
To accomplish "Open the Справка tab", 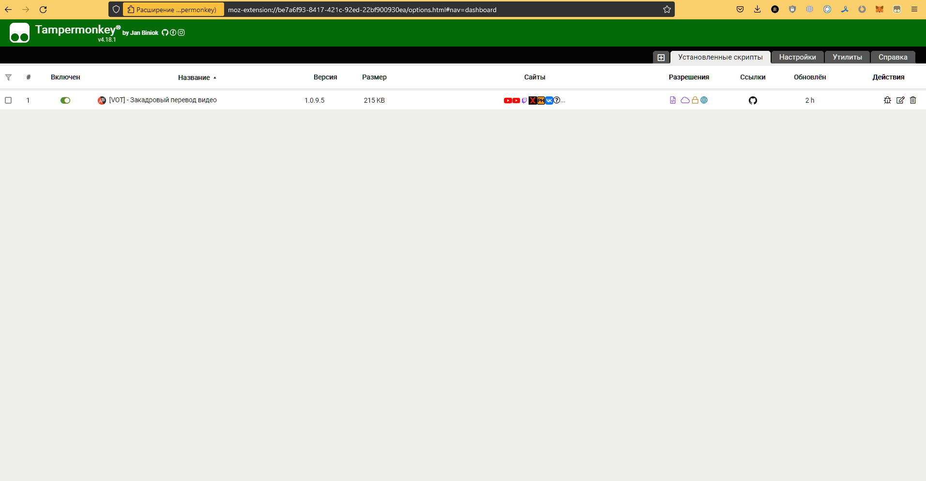I will tap(893, 57).
